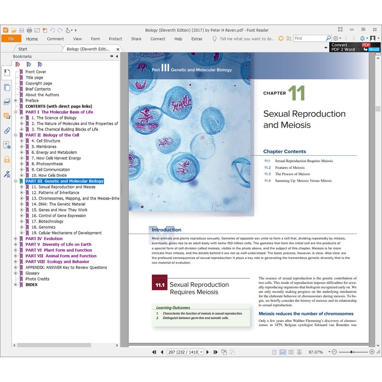Screen dimensions: 382x382
Task: Go to the last page
Action: click(216, 352)
